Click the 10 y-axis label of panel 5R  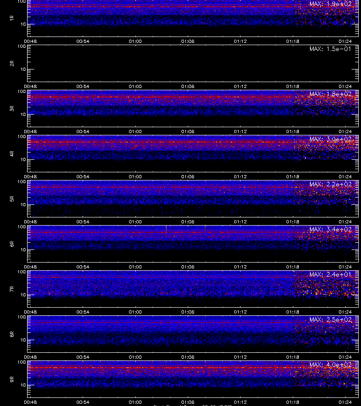[23, 204]
